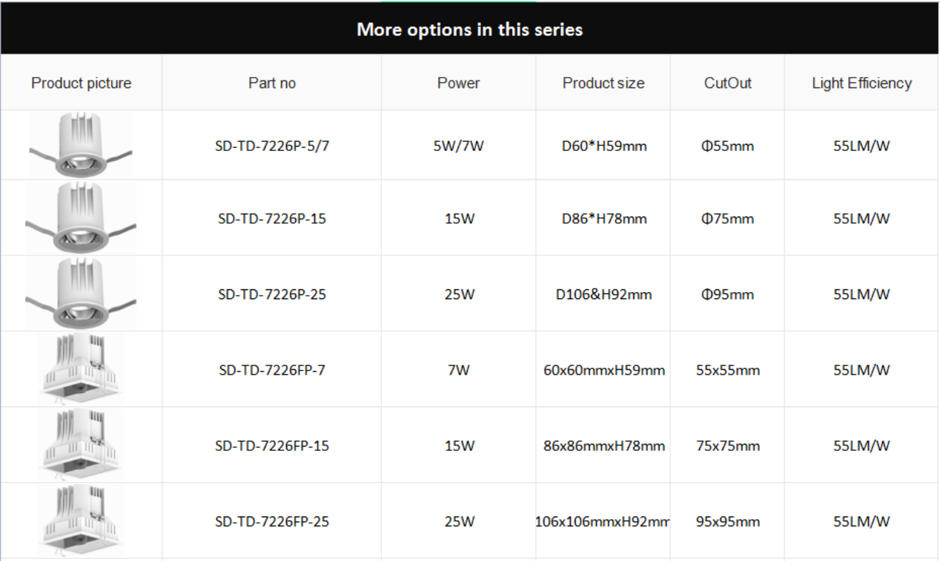
Task: Select the SD-TD-7226P-15 product image
Action: pos(81,217)
